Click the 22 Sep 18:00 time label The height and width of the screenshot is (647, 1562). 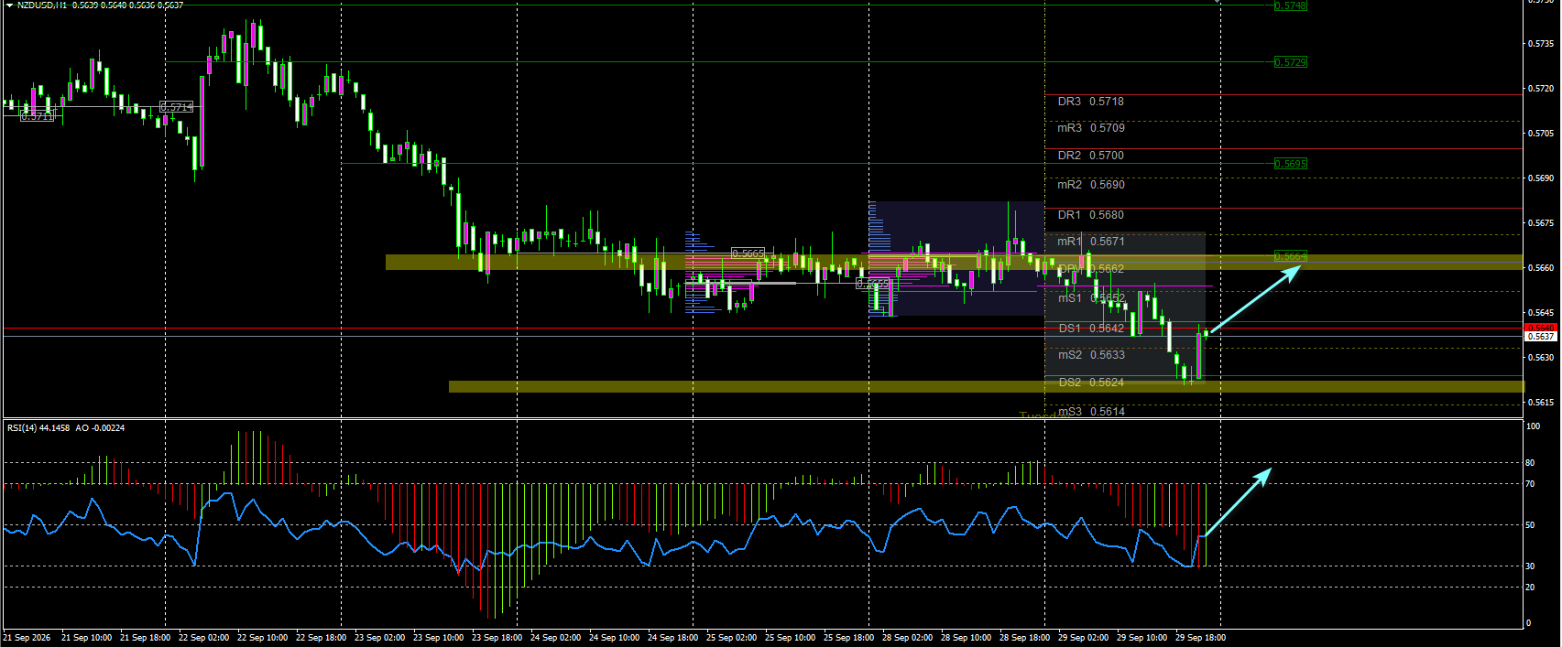pos(322,638)
